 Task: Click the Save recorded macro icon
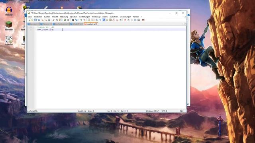pyautogui.click(x=139, y=20)
